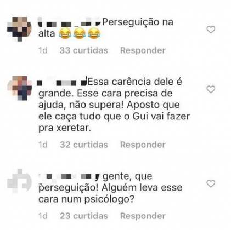Open avatar of "Essa carência dele" commenter
The image size is (231, 230).
click(x=19, y=88)
